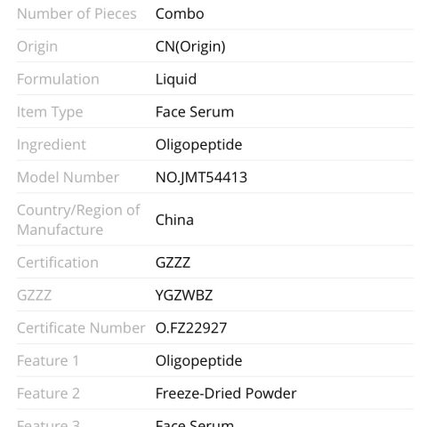Select the China value

tap(174, 220)
